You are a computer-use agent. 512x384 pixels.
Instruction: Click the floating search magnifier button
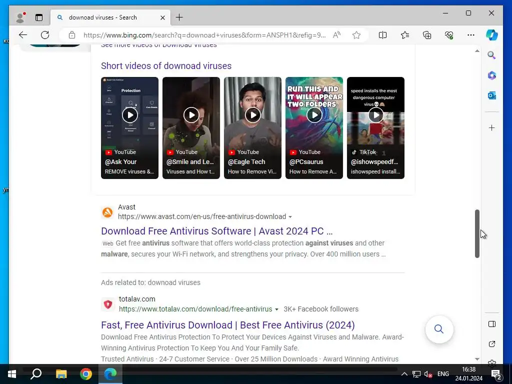coord(439,329)
